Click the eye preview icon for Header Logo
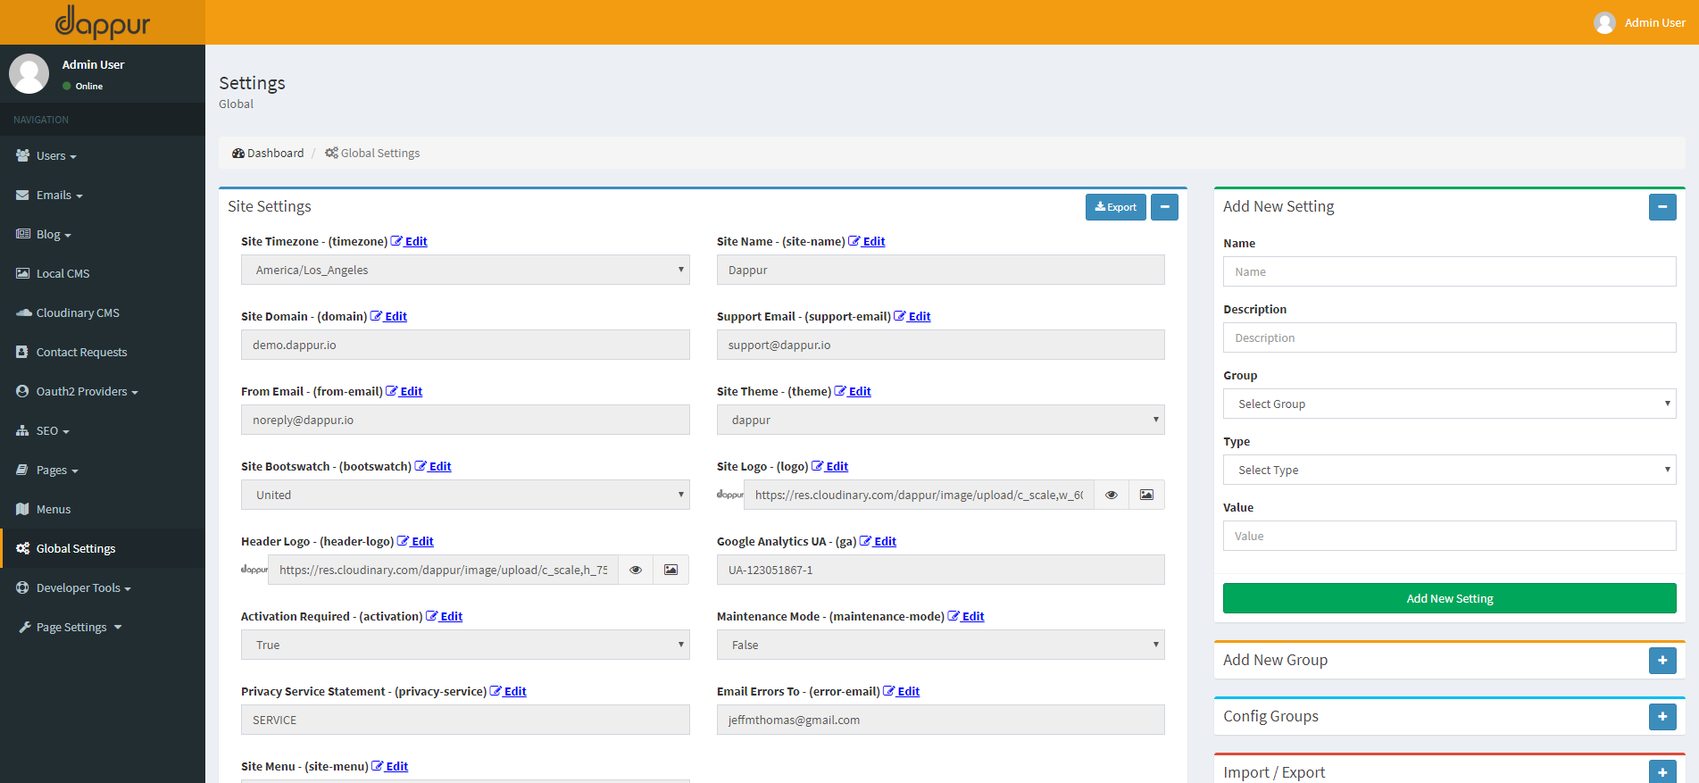1699x783 pixels. (636, 570)
